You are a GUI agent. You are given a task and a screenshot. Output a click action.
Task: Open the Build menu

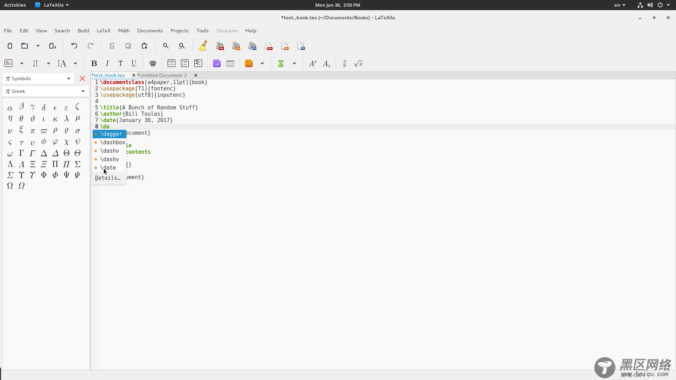83,31
